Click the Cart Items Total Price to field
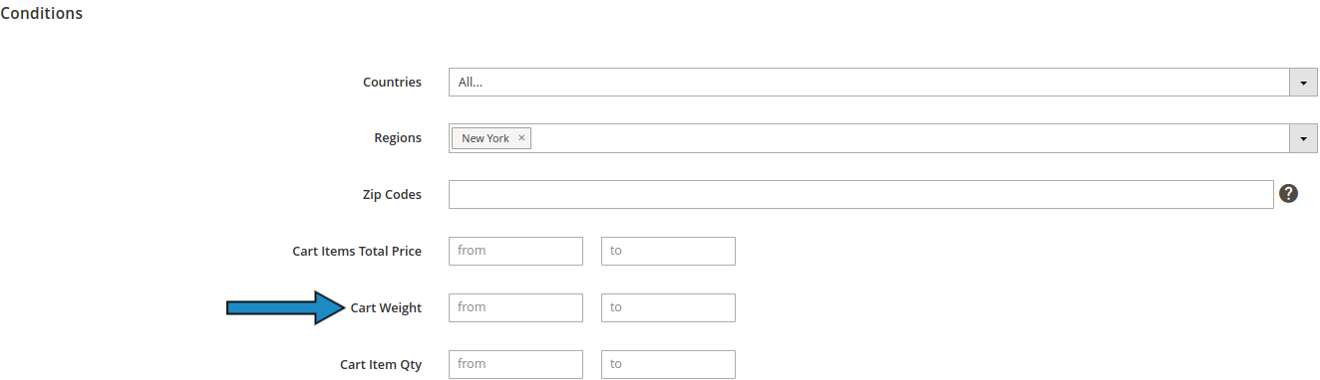 pyautogui.click(x=668, y=251)
